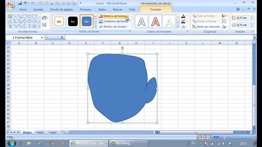
Task: Click the shape height field 8,72 cm
Action: pyautogui.click(x=243, y=18)
